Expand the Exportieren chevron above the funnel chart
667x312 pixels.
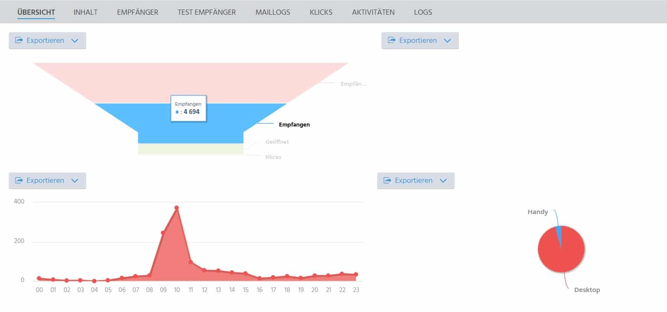[75, 41]
